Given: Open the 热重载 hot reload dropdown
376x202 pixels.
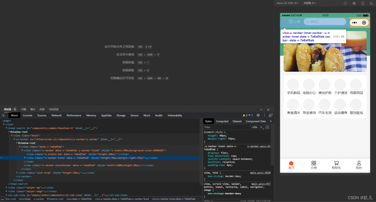Looking at the screenshot, I should (x=310, y=3).
